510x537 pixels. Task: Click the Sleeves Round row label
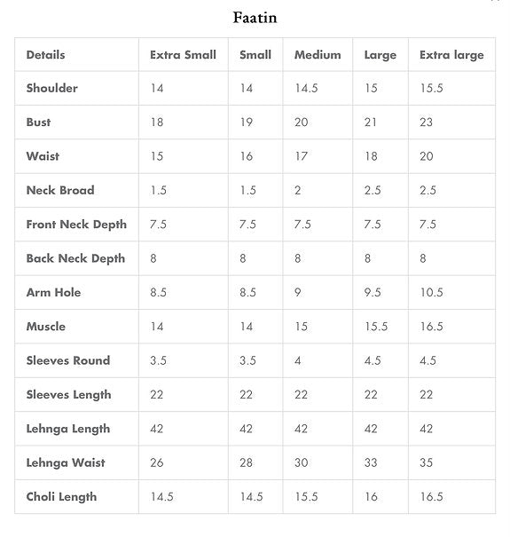[68, 360]
